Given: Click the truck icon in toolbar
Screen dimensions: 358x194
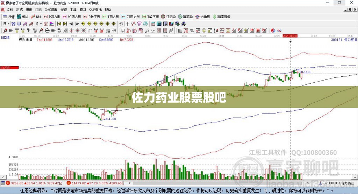Looking at the screenshot, I should point(183,24).
